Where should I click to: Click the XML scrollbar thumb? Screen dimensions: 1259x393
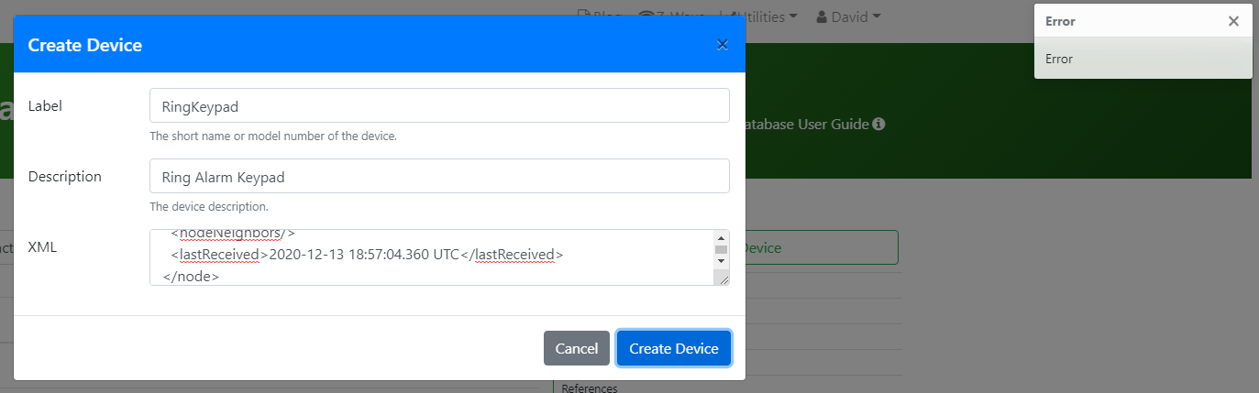coord(721,249)
